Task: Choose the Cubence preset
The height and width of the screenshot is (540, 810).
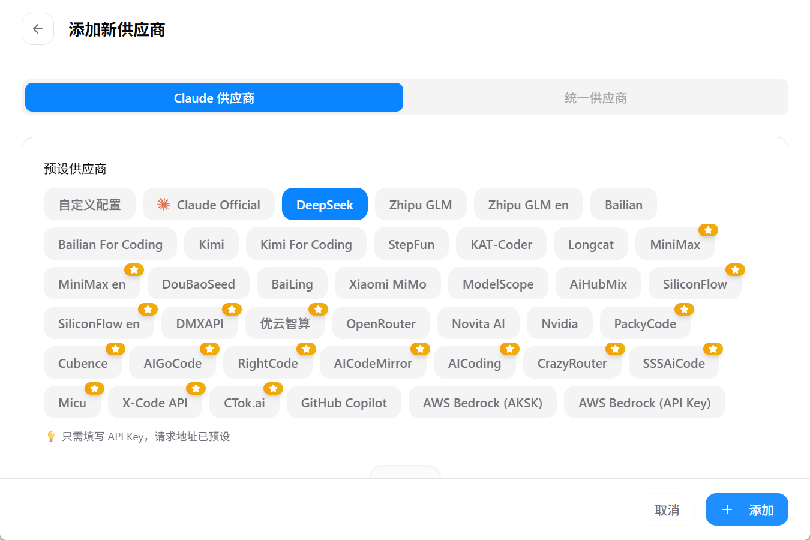Action: pyautogui.click(x=83, y=363)
